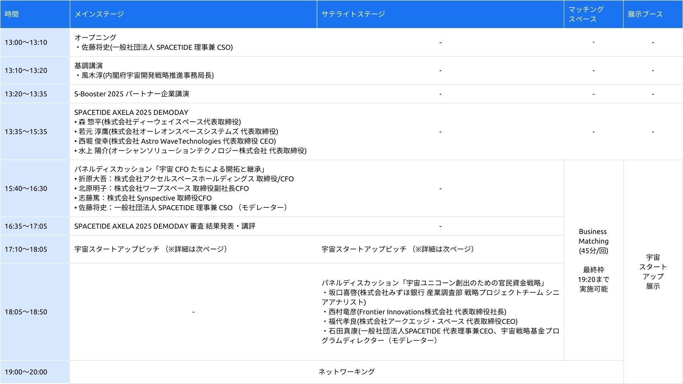Click the ネットワーキング row
683x384 pixels.
[x=346, y=372]
